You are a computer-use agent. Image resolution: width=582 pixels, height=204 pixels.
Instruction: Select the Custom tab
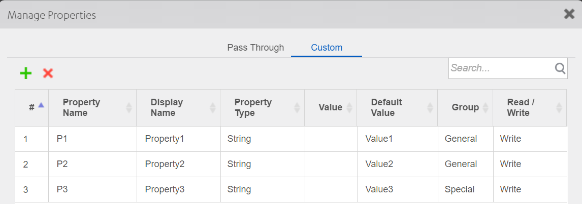[x=327, y=48]
